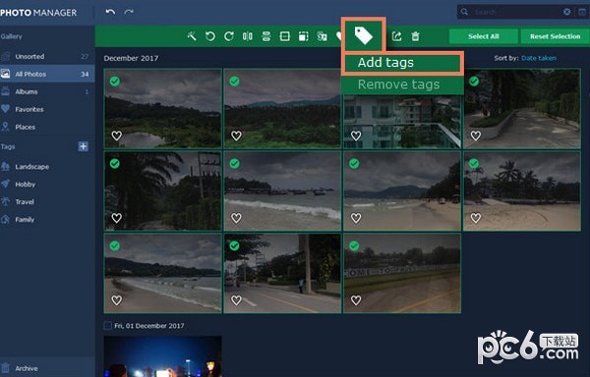The height and width of the screenshot is (377, 590).
Task: Favorite the palm and power pole photo heart
Action: (117, 218)
